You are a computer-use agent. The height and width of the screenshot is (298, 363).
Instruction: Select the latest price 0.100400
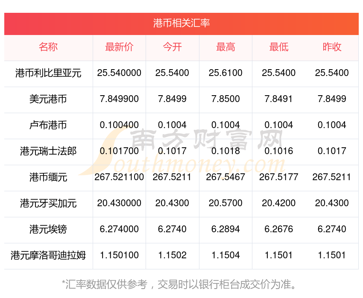pyautogui.click(x=119, y=125)
